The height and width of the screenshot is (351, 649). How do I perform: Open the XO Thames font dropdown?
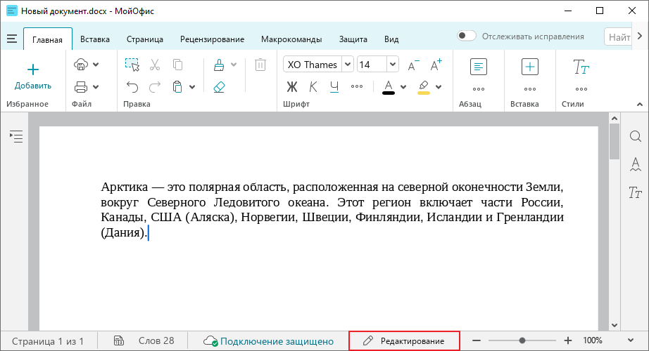pyautogui.click(x=348, y=65)
